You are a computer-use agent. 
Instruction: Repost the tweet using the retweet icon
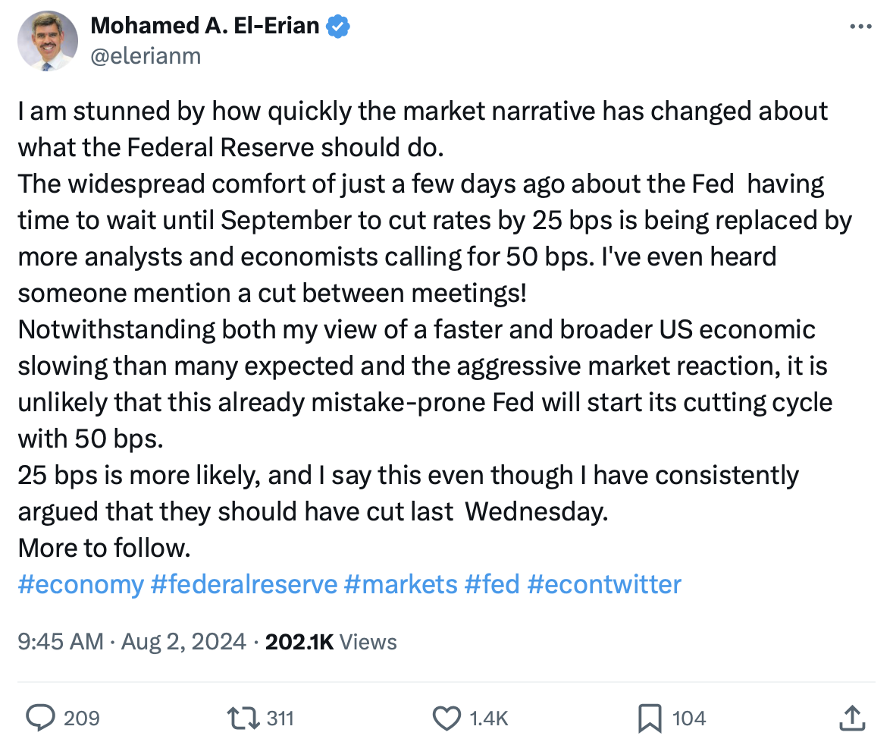point(243,717)
